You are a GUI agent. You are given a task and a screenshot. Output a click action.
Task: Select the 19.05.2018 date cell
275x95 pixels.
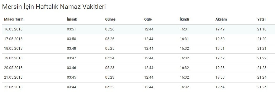point(13,58)
